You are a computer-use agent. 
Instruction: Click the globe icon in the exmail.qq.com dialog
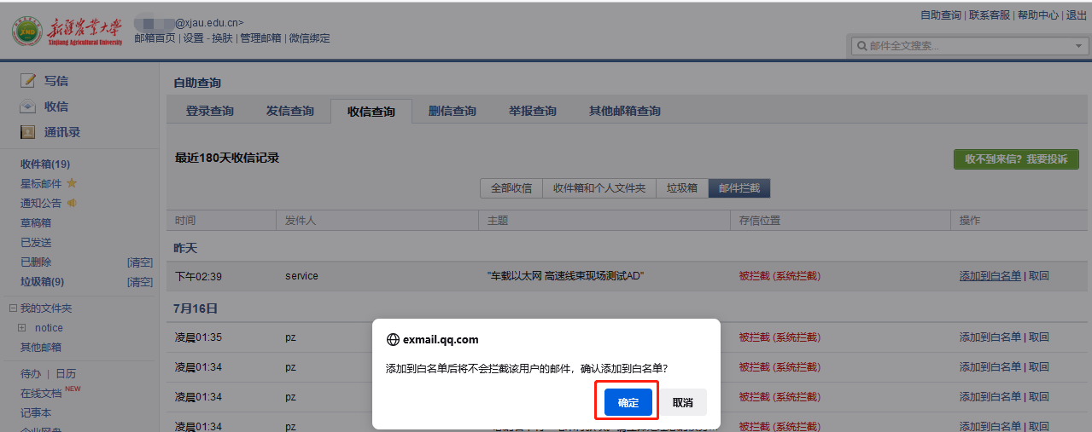pyautogui.click(x=393, y=339)
